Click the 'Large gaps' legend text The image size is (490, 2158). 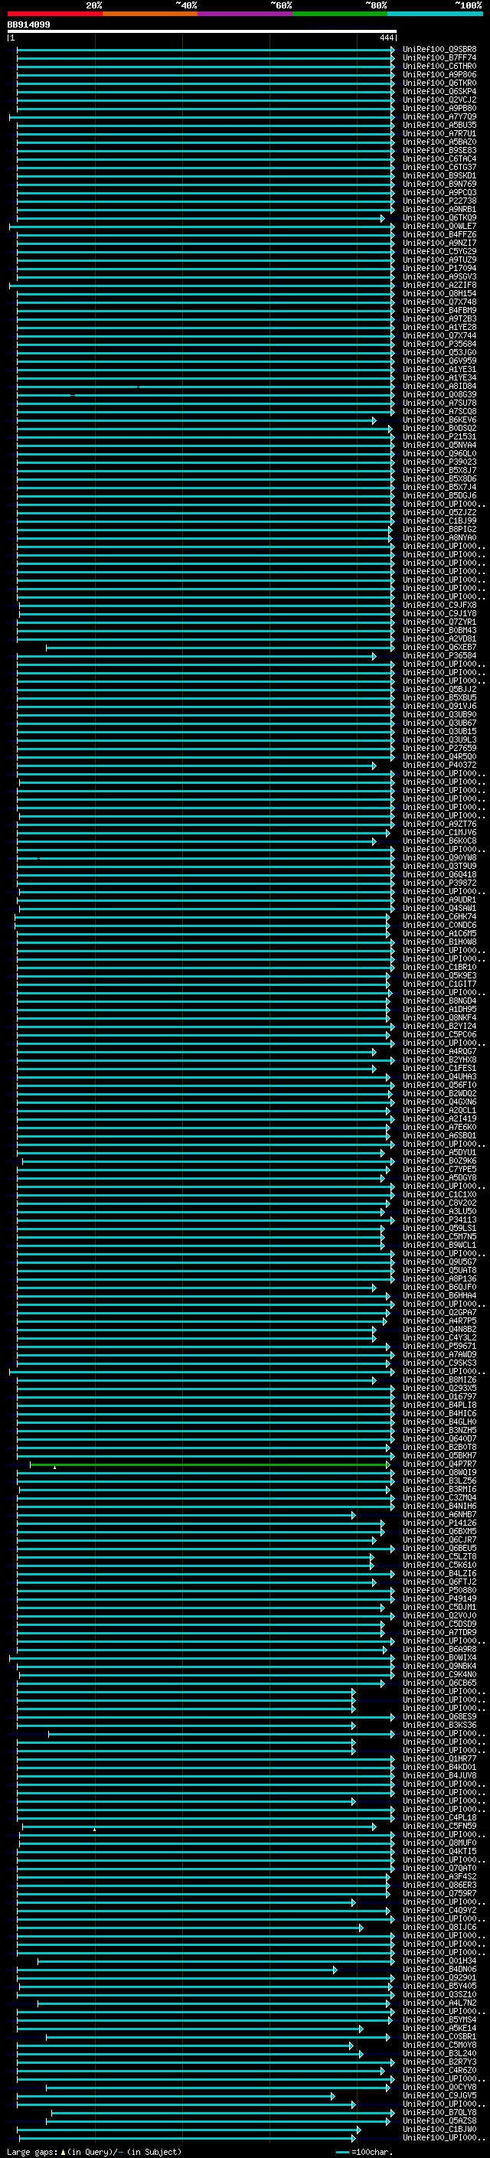[x=32, y=2151]
